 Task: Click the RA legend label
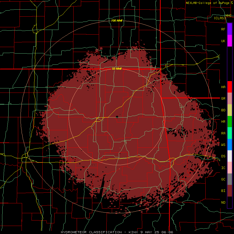[x=223, y=133]
